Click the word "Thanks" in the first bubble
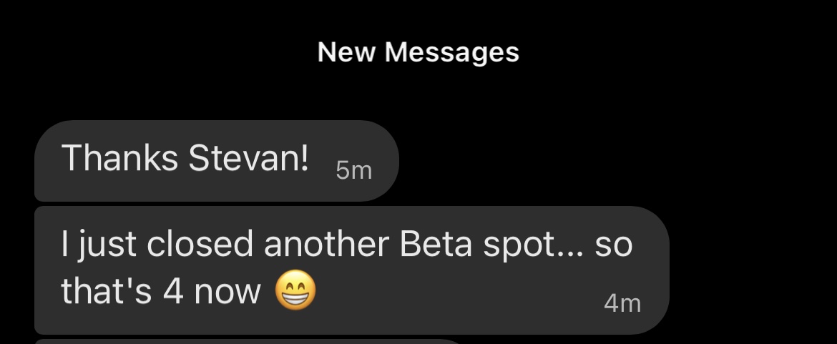The image size is (837, 344). coord(119,158)
